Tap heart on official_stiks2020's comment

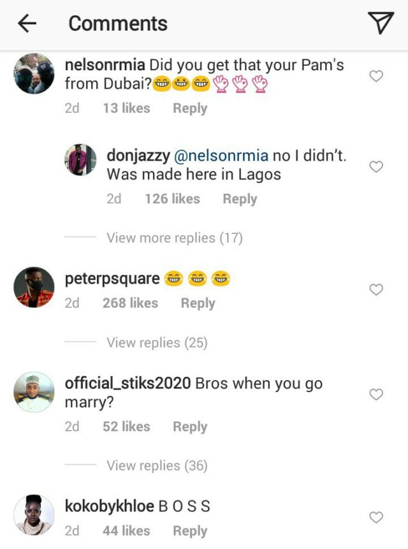point(377,395)
